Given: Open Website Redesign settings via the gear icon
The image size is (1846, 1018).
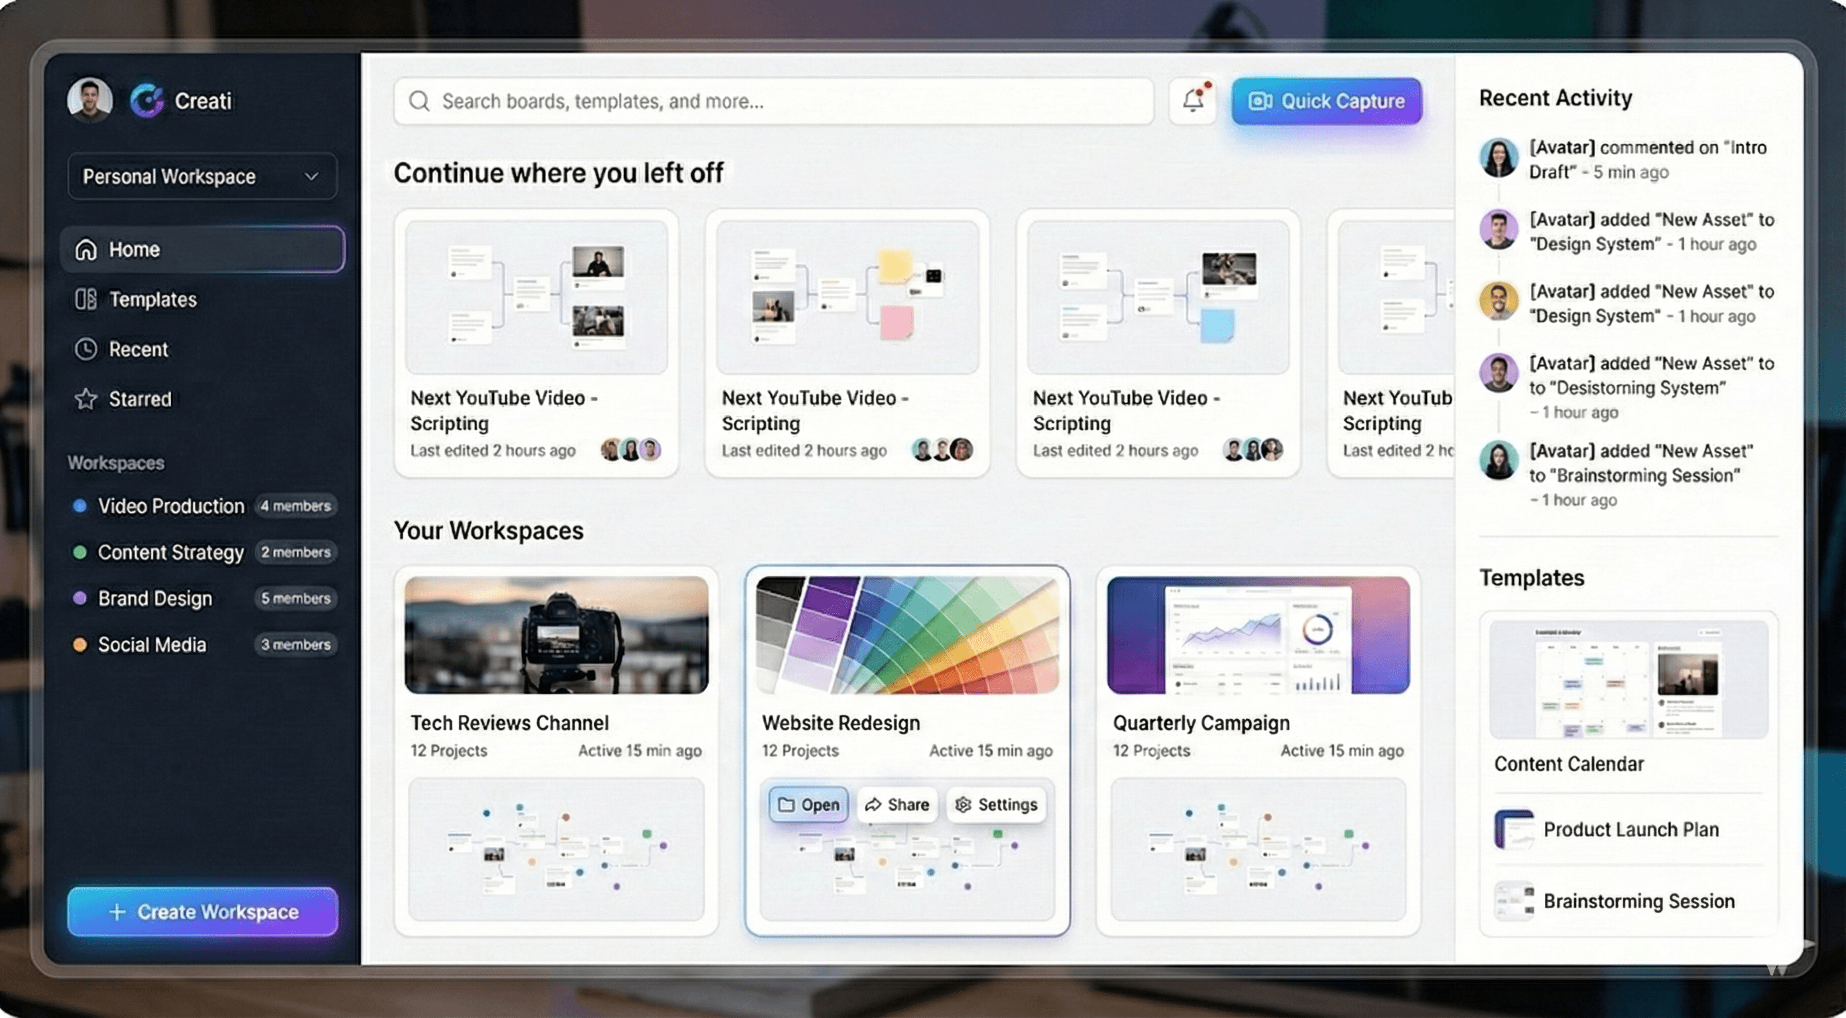Looking at the screenshot, I should (962, 805).
